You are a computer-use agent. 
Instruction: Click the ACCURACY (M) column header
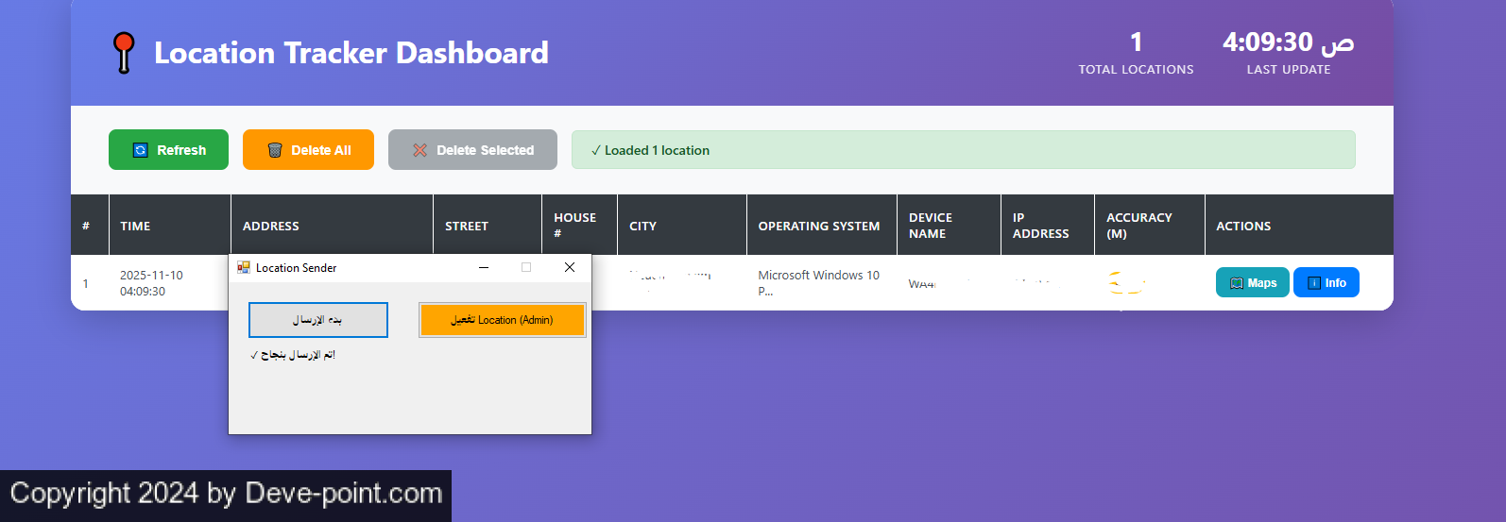click(x=1138, y=226)
